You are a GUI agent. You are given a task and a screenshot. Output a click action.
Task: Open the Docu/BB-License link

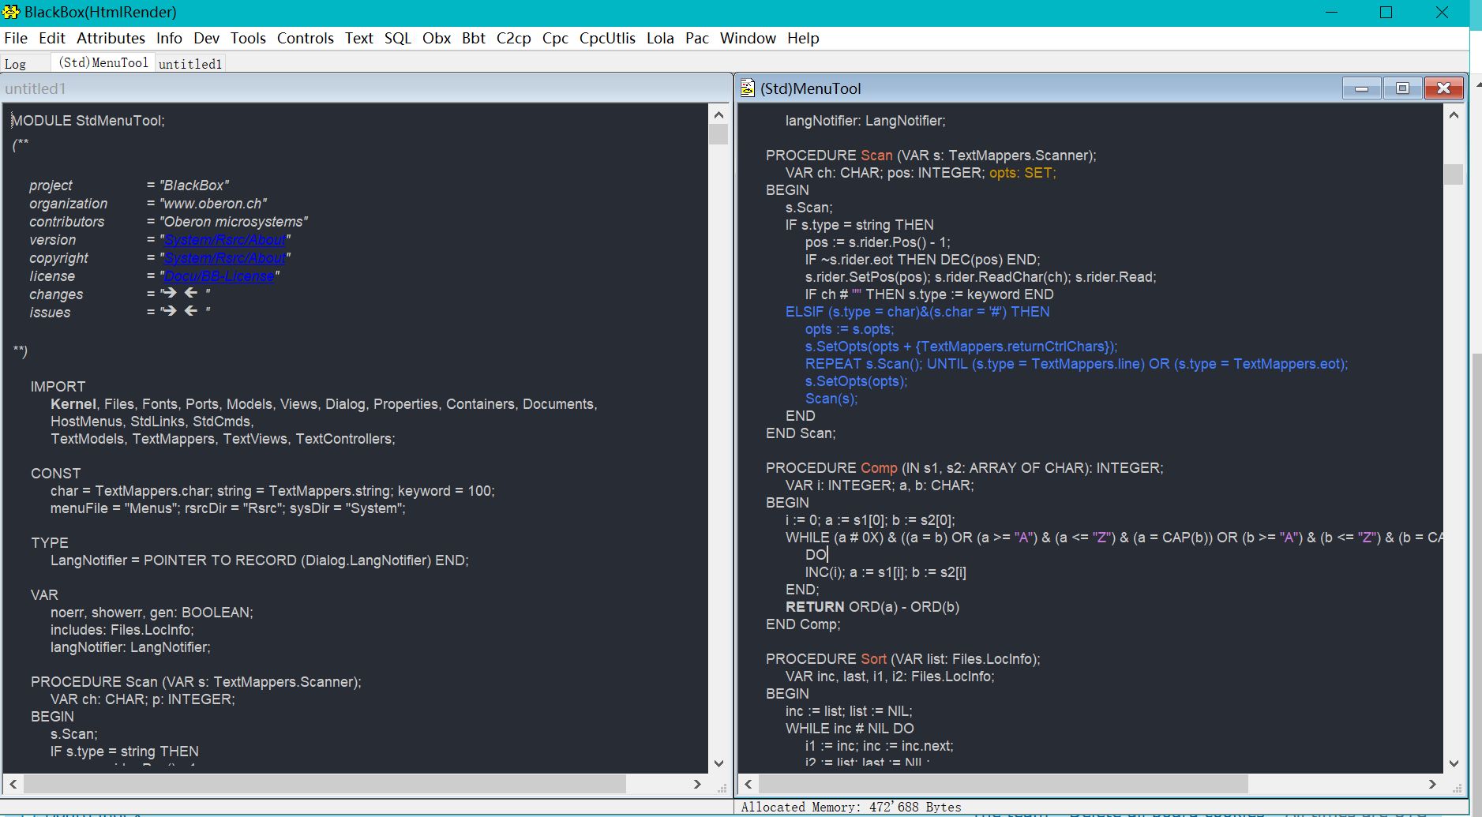(x=219, y=276)
